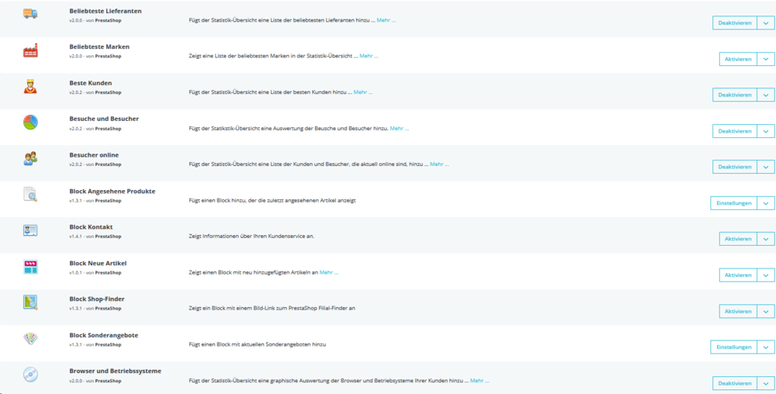Open action dropdown for Besuche und Besucher
776x394 pixels.
click(766, 131)
